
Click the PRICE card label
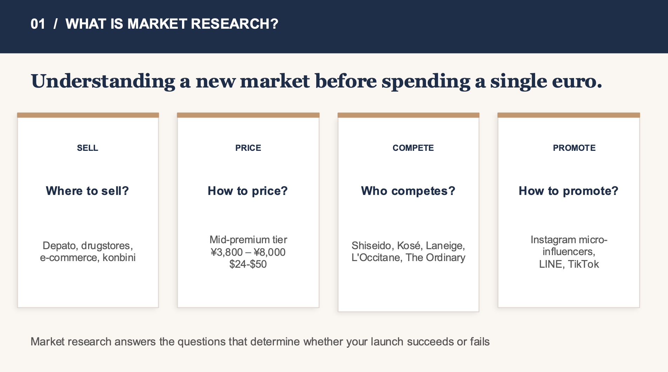[x=248, y=148]
